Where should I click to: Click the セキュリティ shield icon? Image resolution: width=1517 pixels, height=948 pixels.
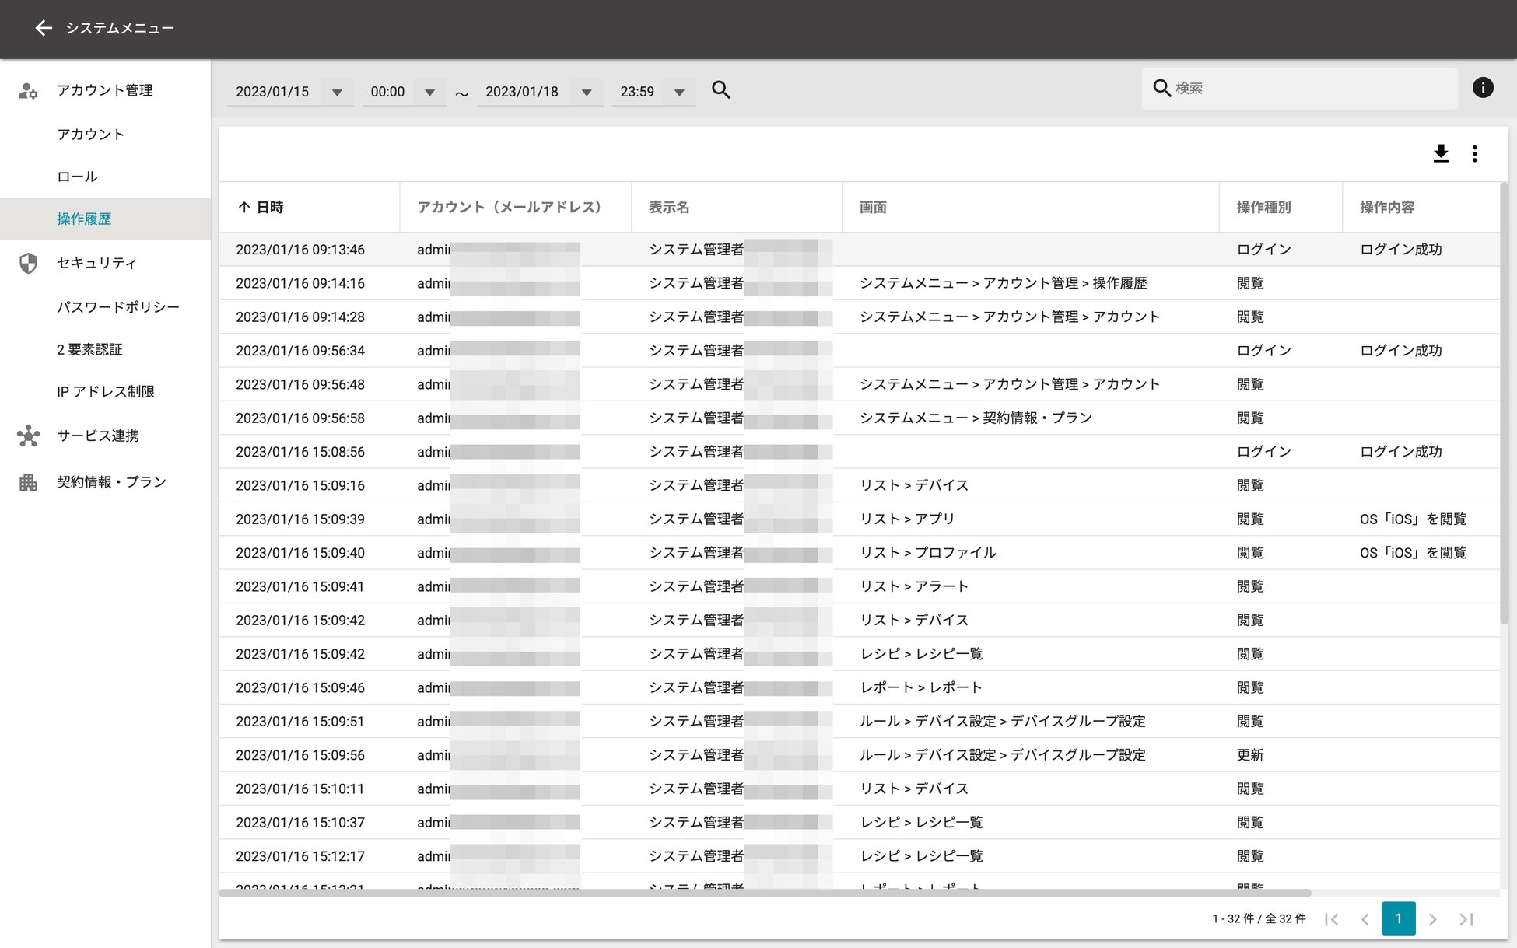click(29, 263)
